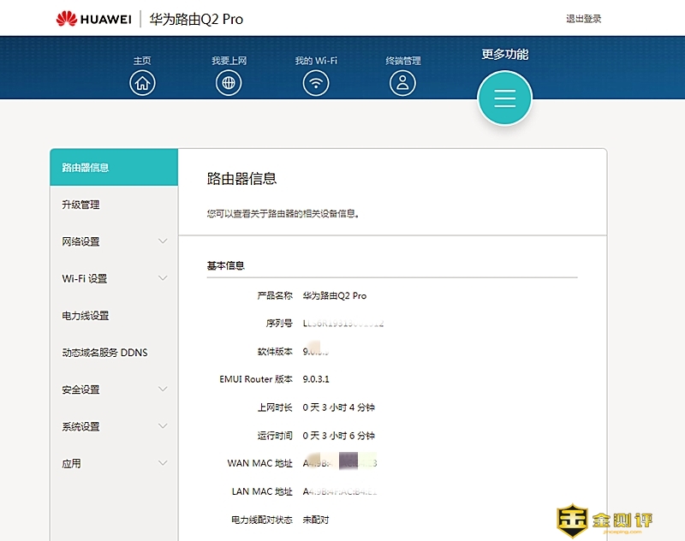Click the 退出登录 logout link
This screenshot has height=541, width=685.
(x=583, y=19)
